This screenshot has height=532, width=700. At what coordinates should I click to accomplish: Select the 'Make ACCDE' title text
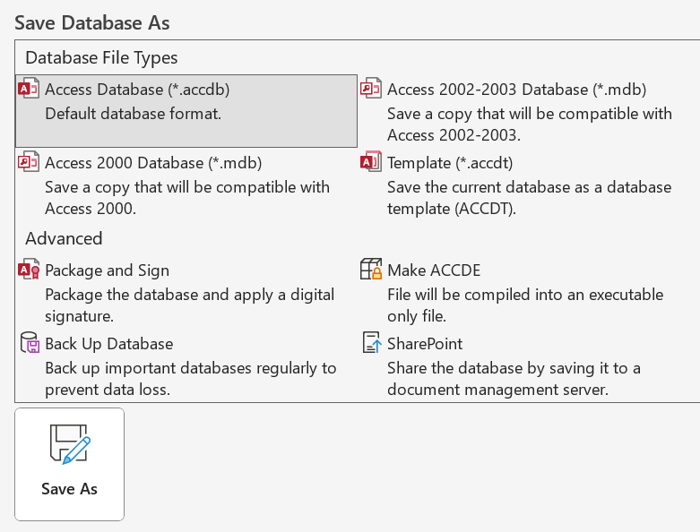coord(434,270)
